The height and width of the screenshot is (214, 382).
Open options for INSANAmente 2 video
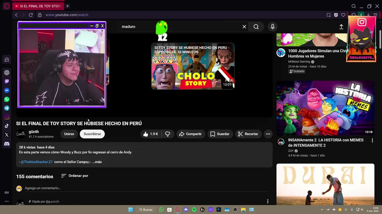372,140
